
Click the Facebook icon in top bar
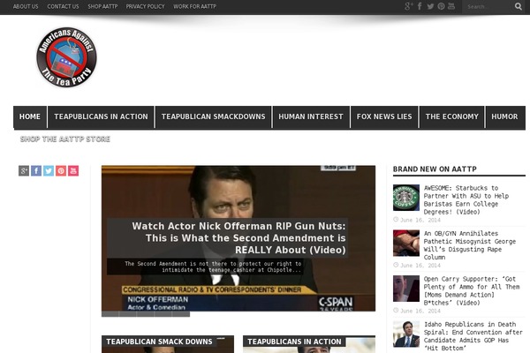tap(420, 6)
